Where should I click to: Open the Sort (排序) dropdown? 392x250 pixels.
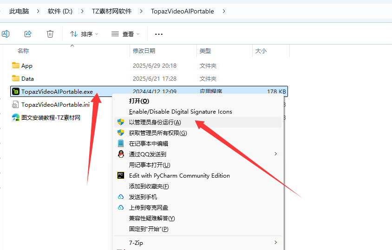click(84, 34)
